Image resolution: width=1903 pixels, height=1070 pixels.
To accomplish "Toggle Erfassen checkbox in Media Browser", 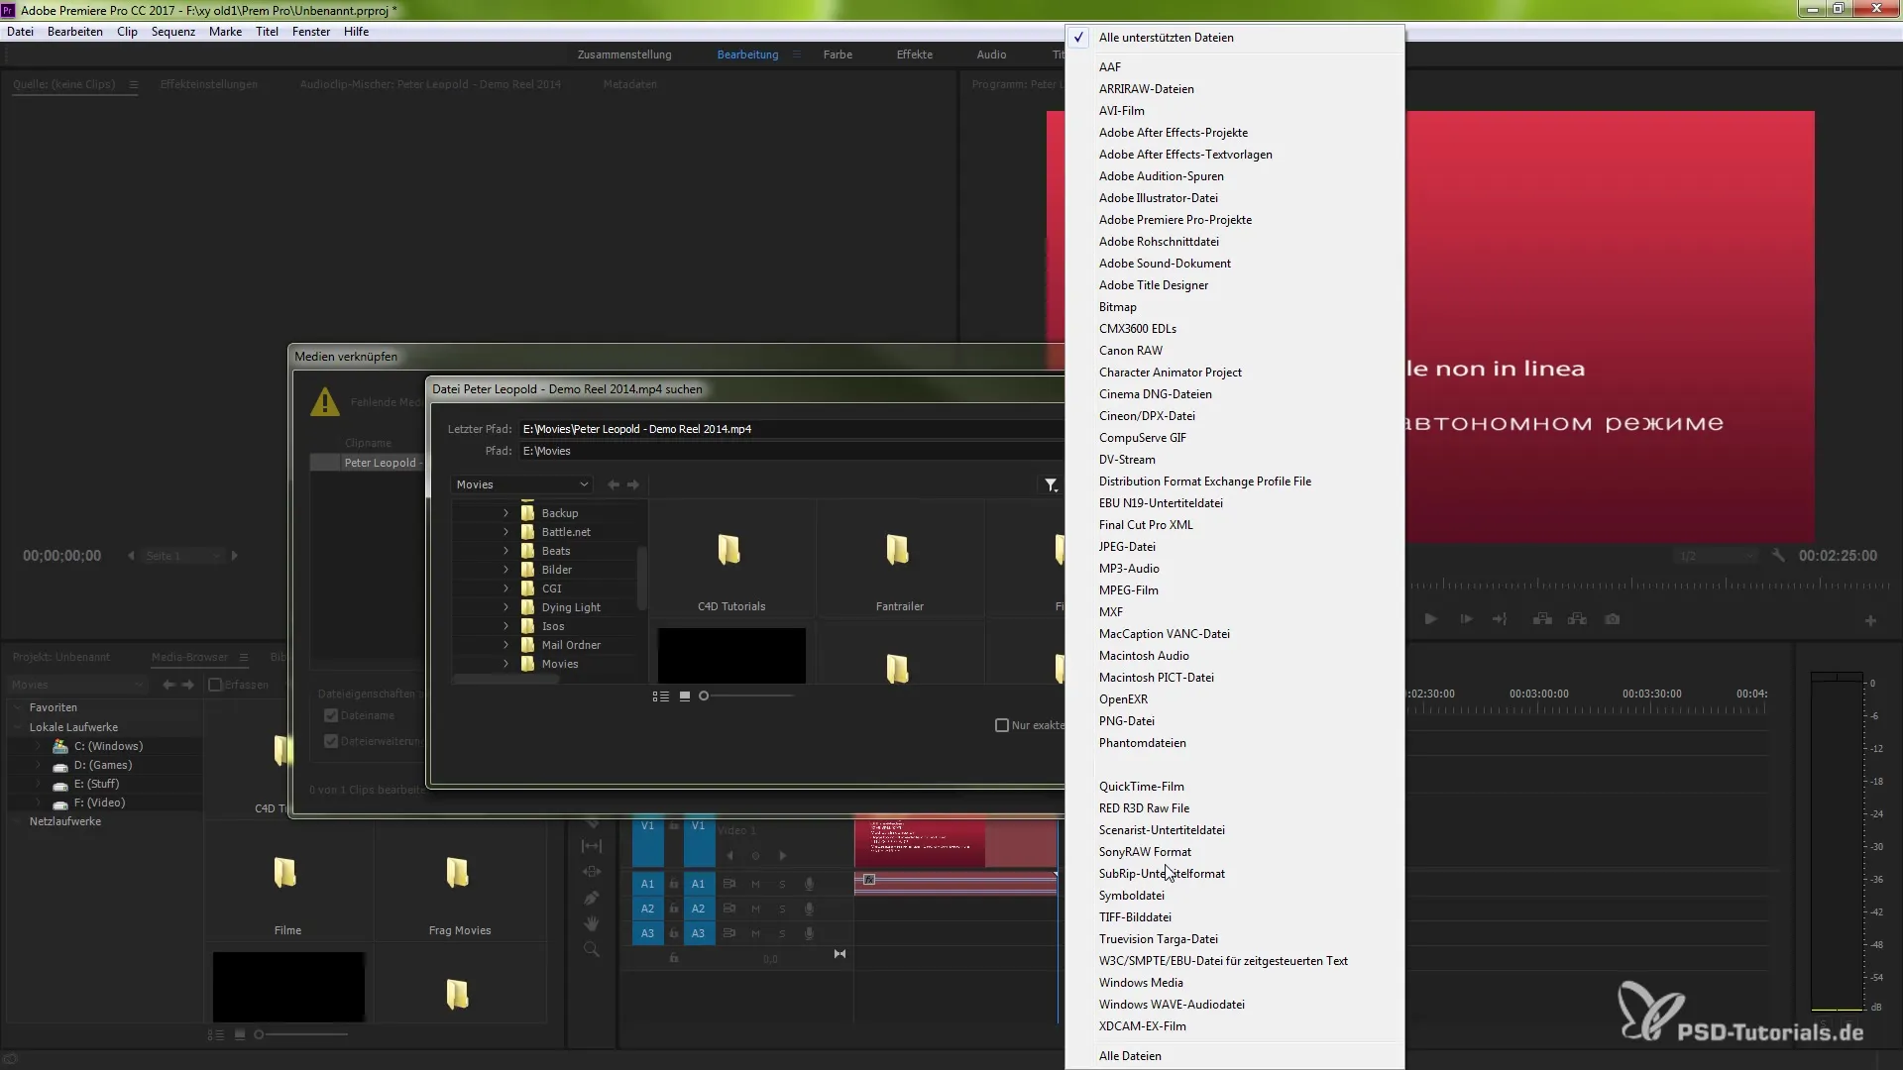I will tap(215, 686).
